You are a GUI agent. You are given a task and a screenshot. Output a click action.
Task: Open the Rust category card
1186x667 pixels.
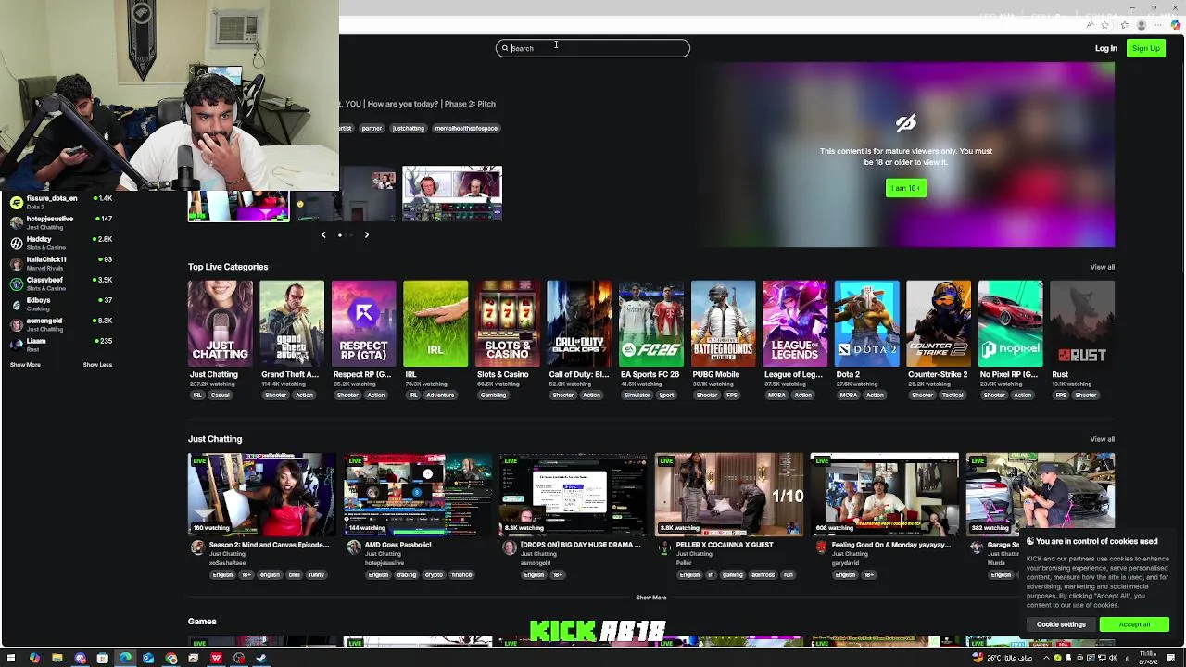coord(1082,323)
